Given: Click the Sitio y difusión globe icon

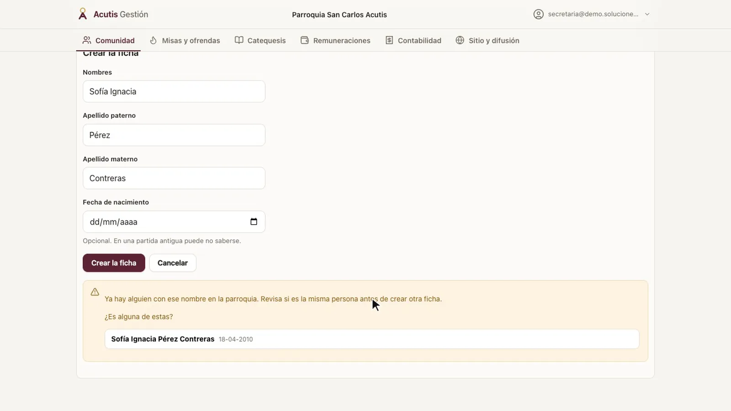Looking at the screenshot, I should pyautogui.click(x=460, y=40).
